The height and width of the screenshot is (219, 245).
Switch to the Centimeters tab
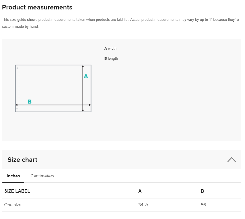(42, 176)
